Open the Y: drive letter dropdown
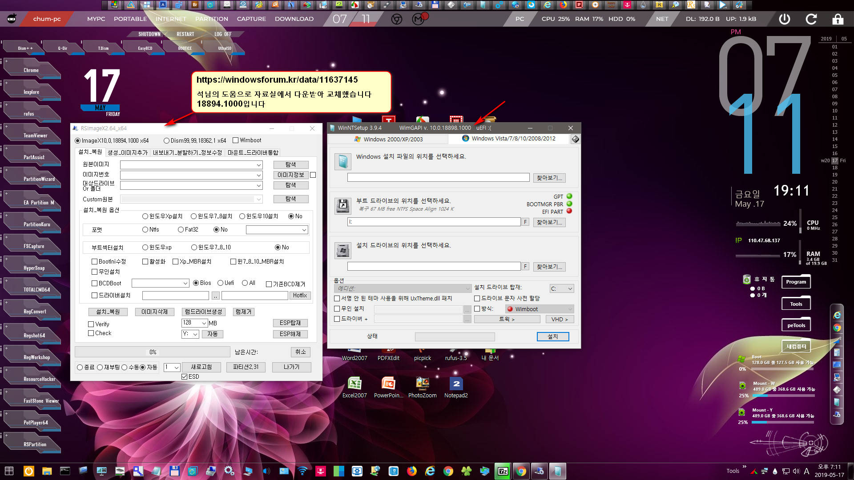 (190, 334)
